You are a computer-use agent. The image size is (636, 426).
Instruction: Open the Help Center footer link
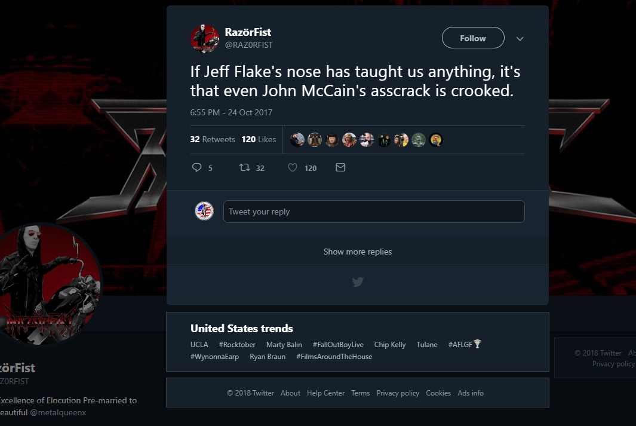click(325, 393)
